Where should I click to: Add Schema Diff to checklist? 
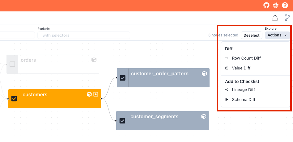point(244,99)
